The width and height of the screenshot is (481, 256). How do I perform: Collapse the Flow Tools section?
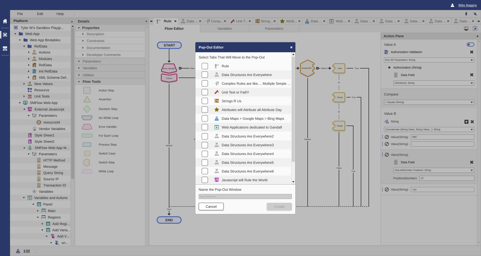click(79, 81)
